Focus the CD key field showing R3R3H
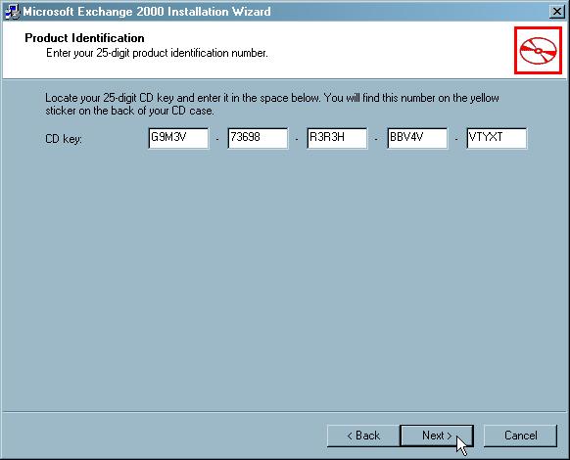 pyautogui.click(x=337, y=138)
